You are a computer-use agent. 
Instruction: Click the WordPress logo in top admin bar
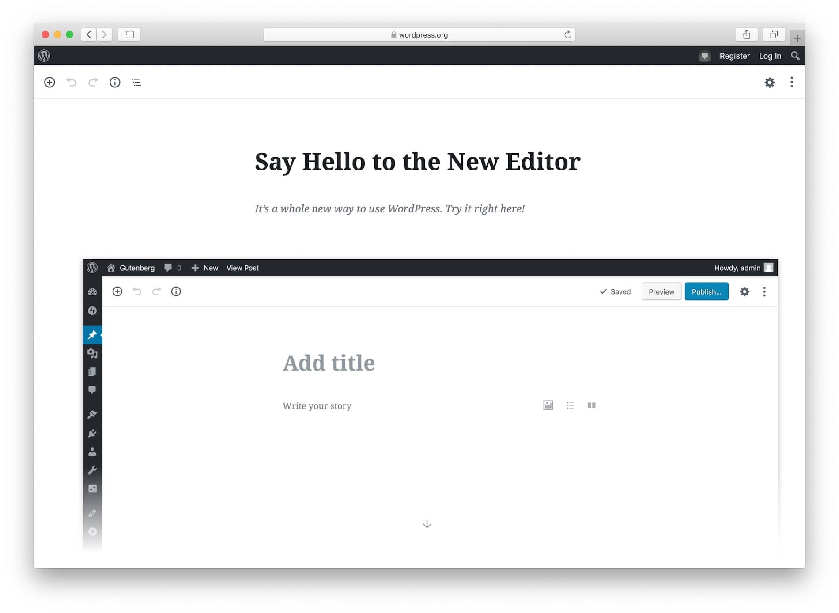tap(44, 56)
